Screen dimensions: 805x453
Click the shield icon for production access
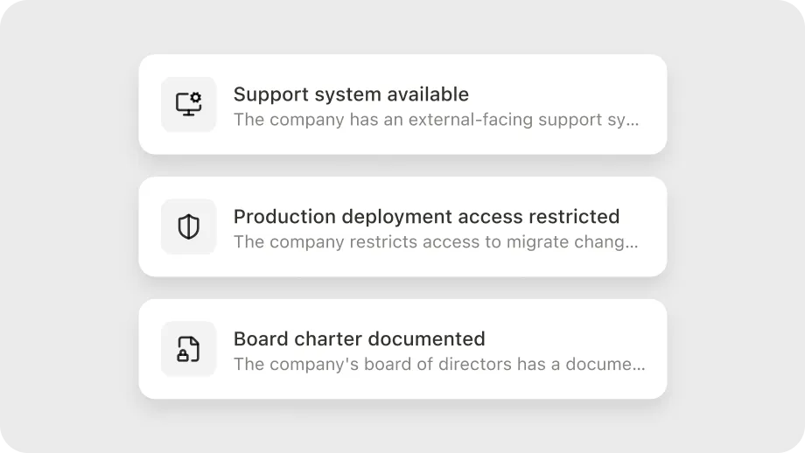[188, 226]
